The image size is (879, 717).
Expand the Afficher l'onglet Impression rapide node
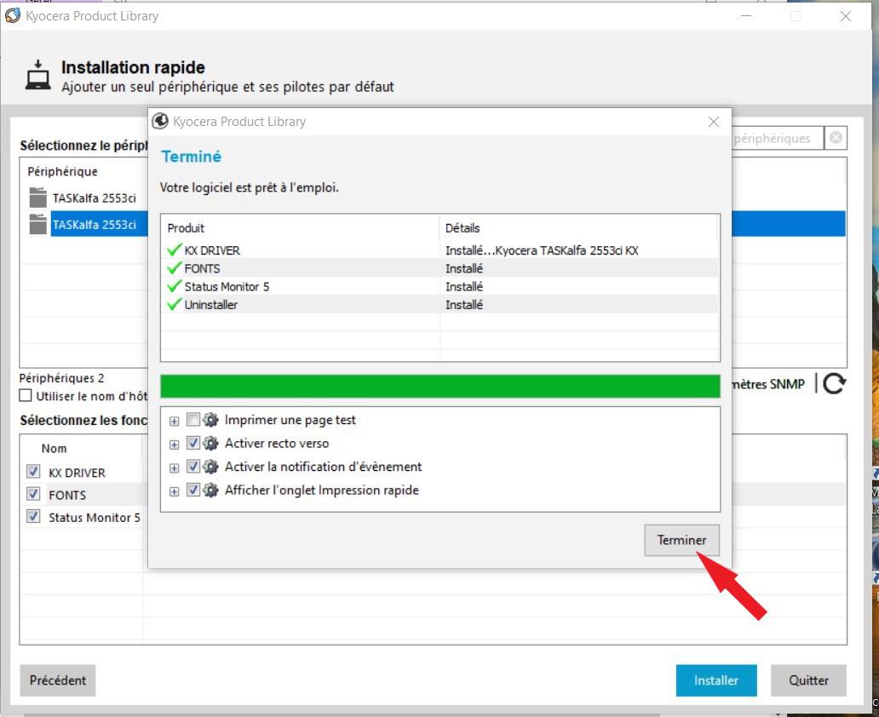pyautogui.click(x=175, y=490)
